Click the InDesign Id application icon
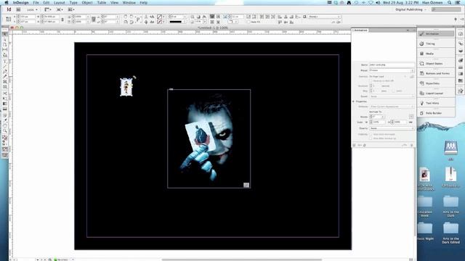 click(x=9, y=9)
